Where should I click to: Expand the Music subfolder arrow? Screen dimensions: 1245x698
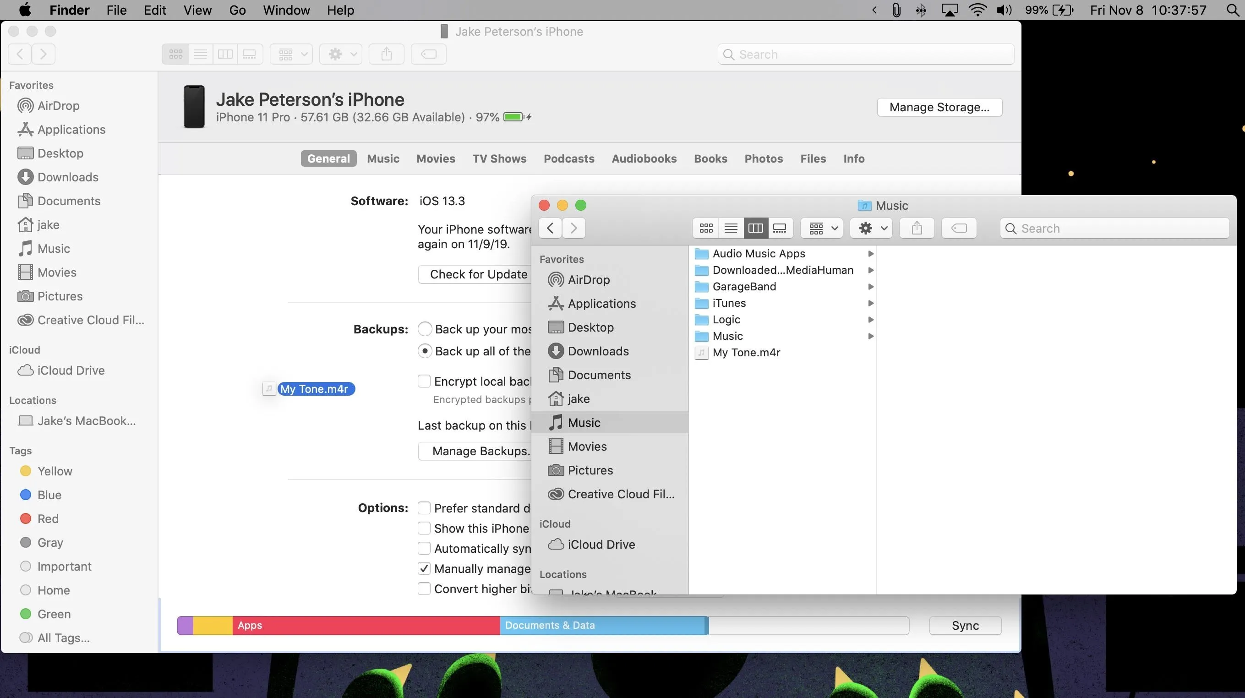click(870, 336)
